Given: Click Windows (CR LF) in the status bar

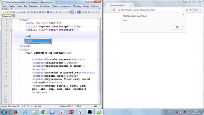Looking at the screenshot, I should click(66, 106).
